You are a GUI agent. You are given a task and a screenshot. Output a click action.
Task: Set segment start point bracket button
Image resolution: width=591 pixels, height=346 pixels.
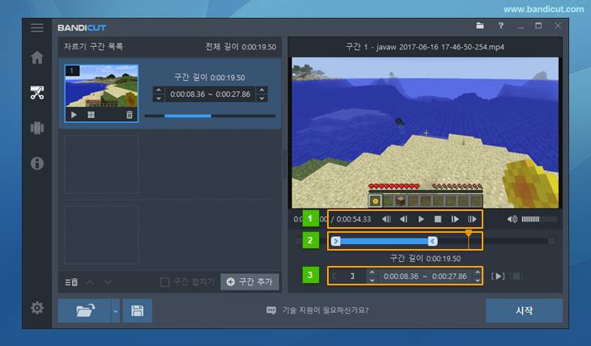(334, 276)
